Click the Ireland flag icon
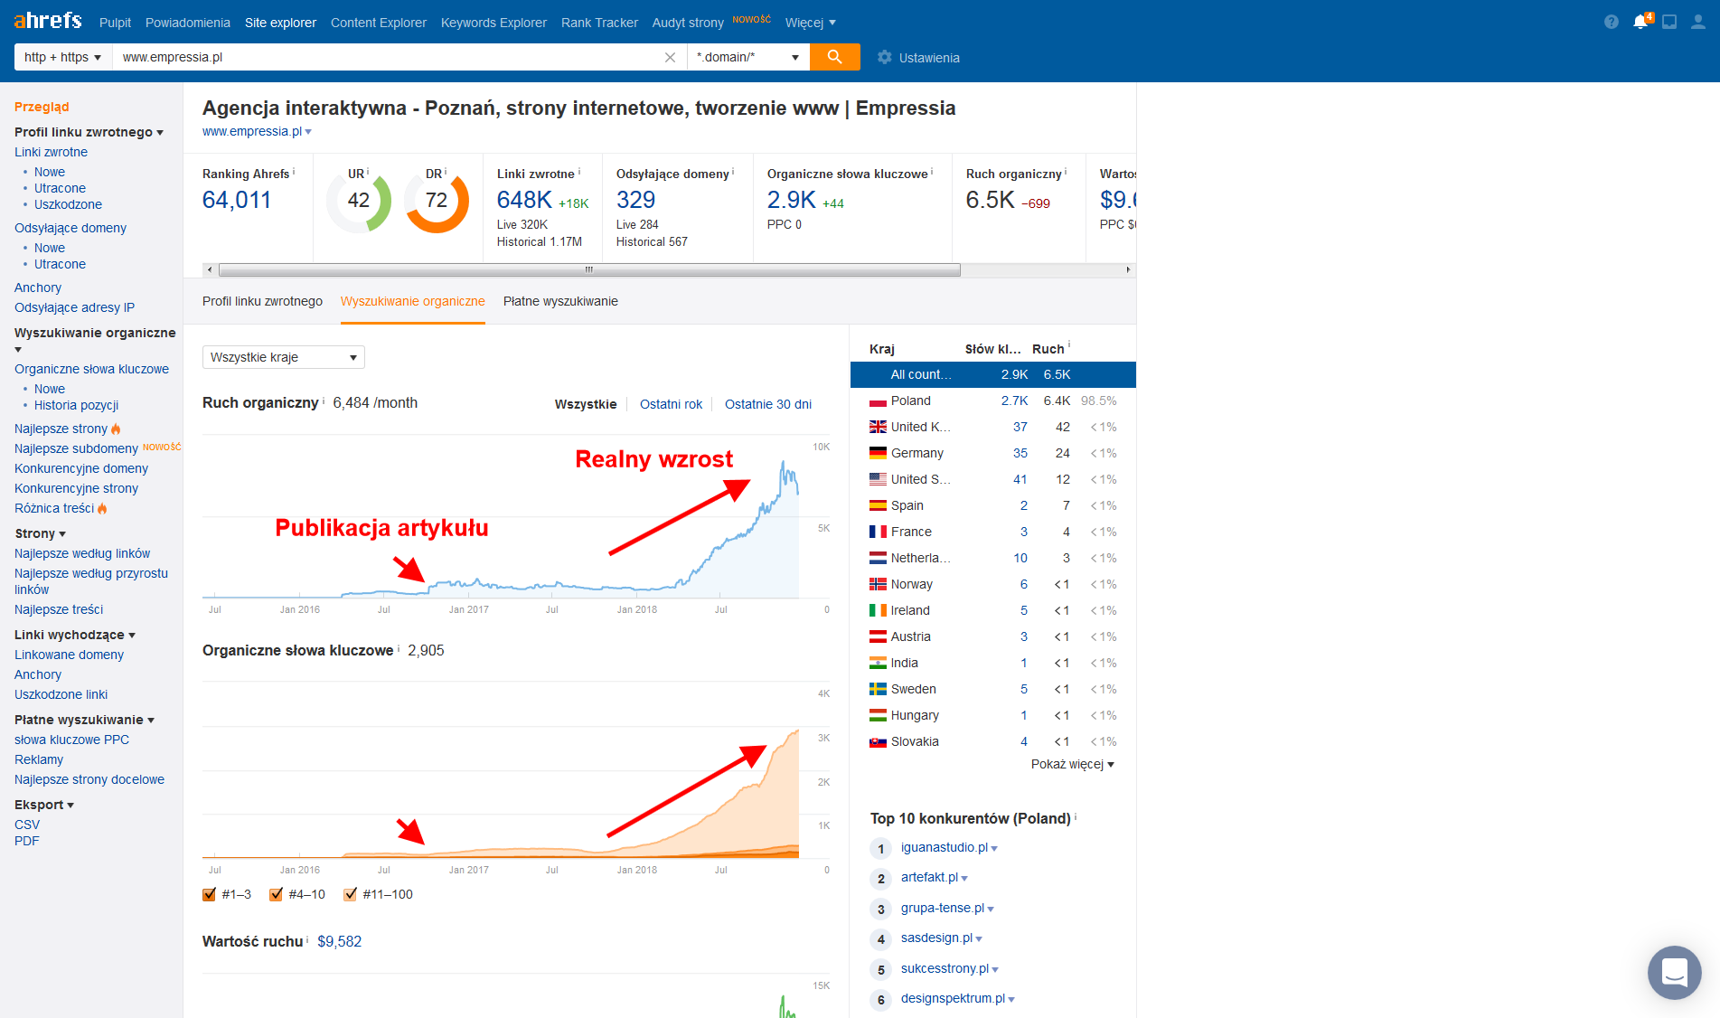The image size is (1720, 1018). tap(878, 611)
